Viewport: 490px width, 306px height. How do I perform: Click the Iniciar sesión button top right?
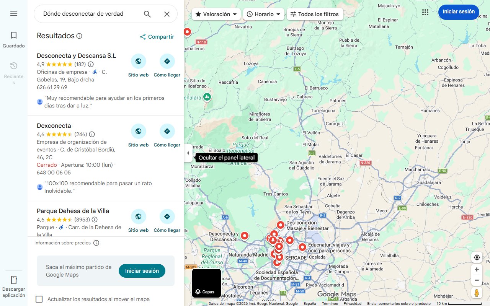pos(458,12)
